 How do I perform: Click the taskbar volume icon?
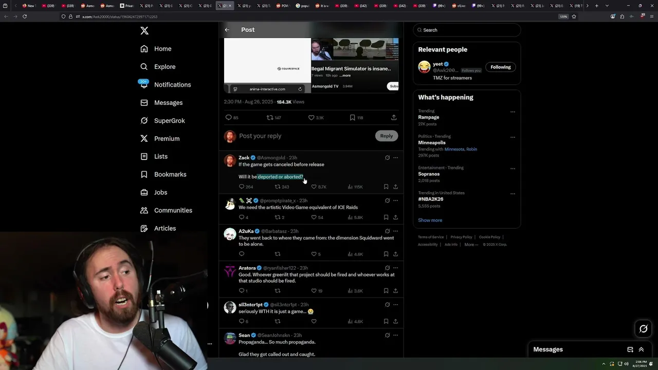point(626,364)
